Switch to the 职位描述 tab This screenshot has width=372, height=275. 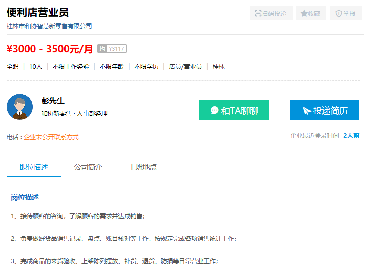coord(34,167)
